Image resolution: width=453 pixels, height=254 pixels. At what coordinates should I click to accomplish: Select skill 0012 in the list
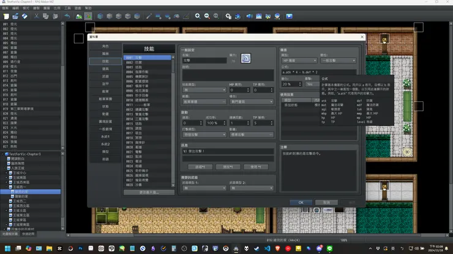click(x=147, y=109)
